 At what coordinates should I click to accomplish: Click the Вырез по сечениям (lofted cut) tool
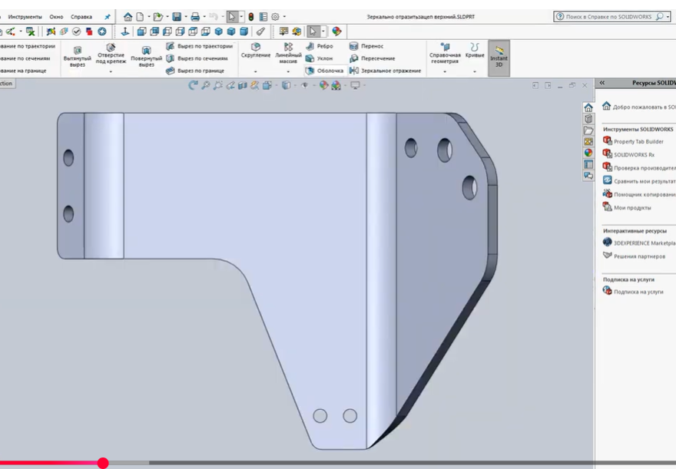(197, 58)
